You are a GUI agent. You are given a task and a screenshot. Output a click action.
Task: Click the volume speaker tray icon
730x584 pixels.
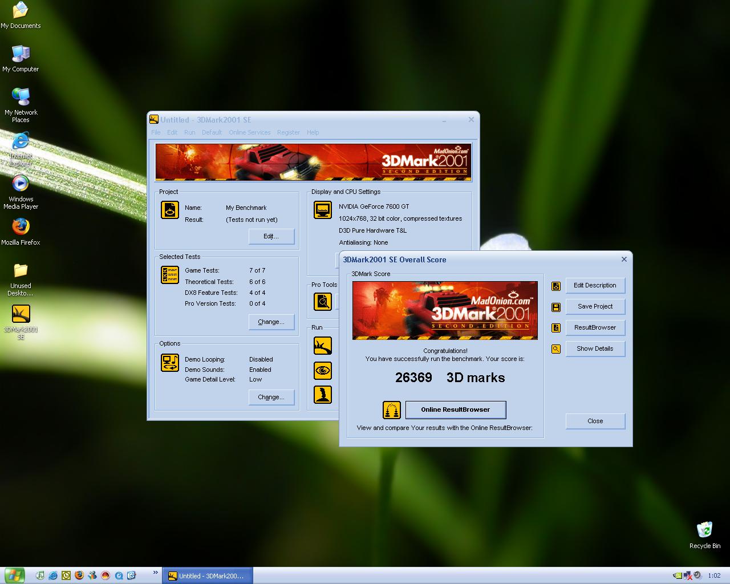click(697, 575)
